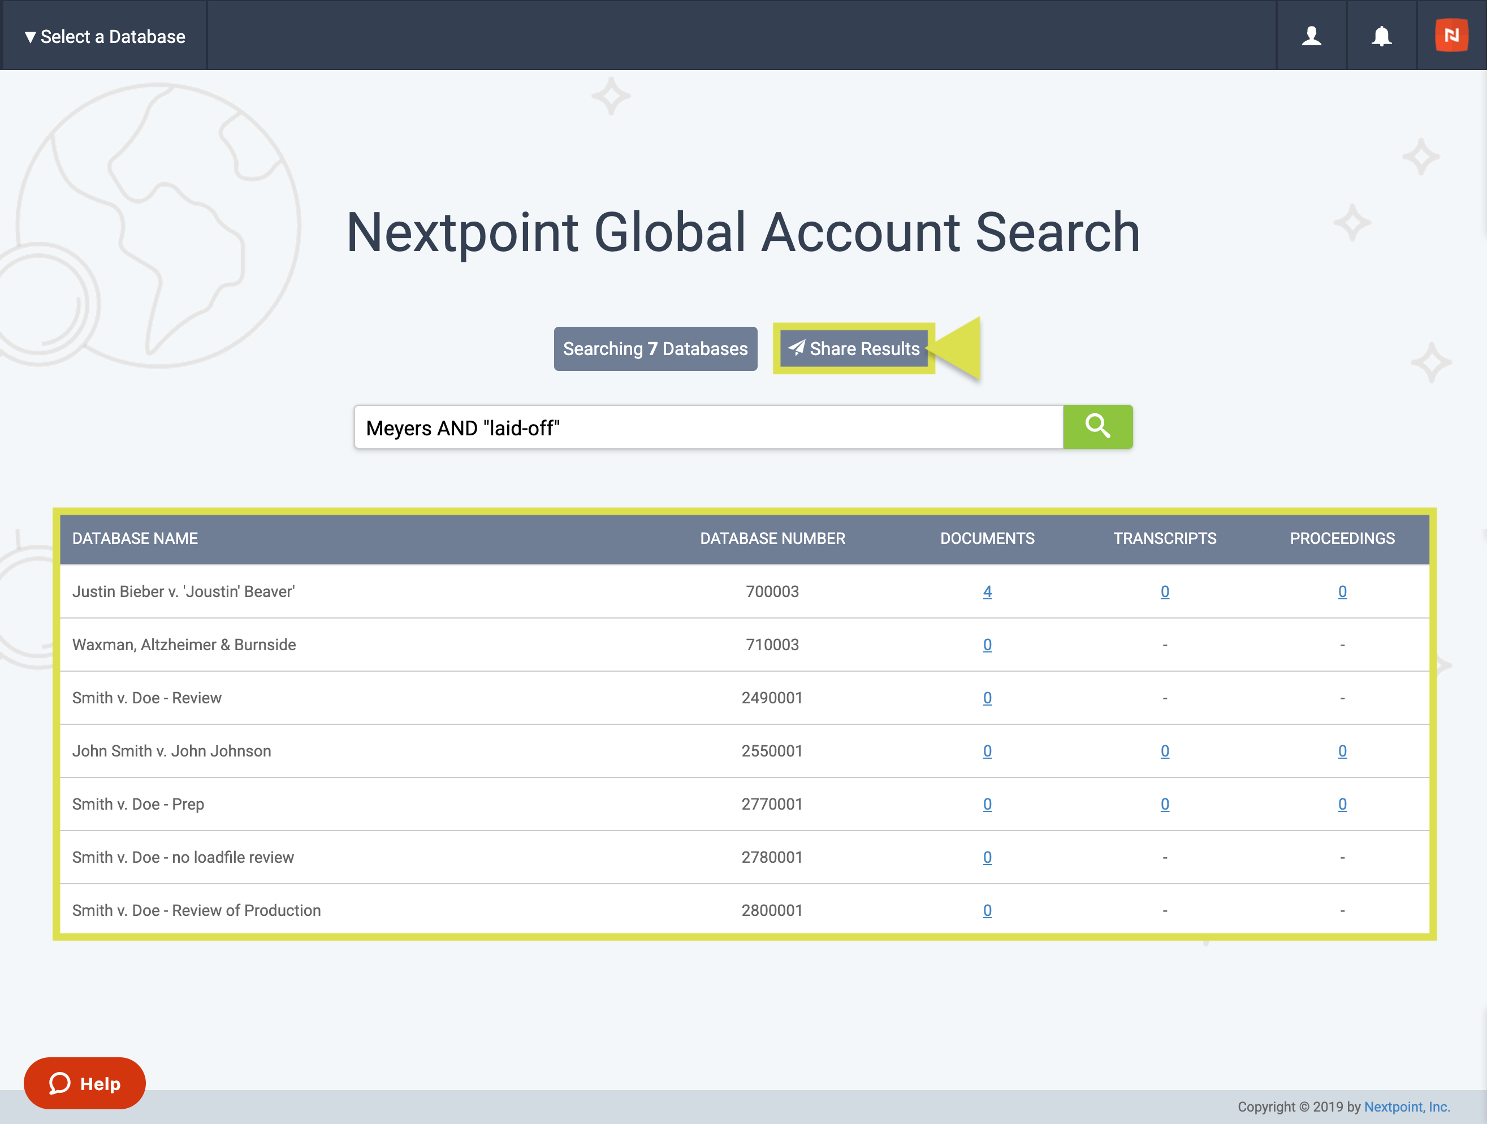Click the green magnifier search button
Image resolution: width=1487 pixels, height=1124 pixels.
(1098, 426)
